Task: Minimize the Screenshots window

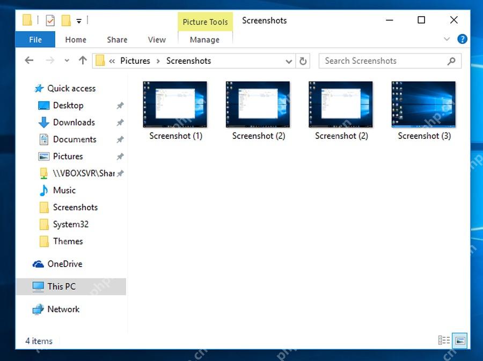Action: (390, 20)
